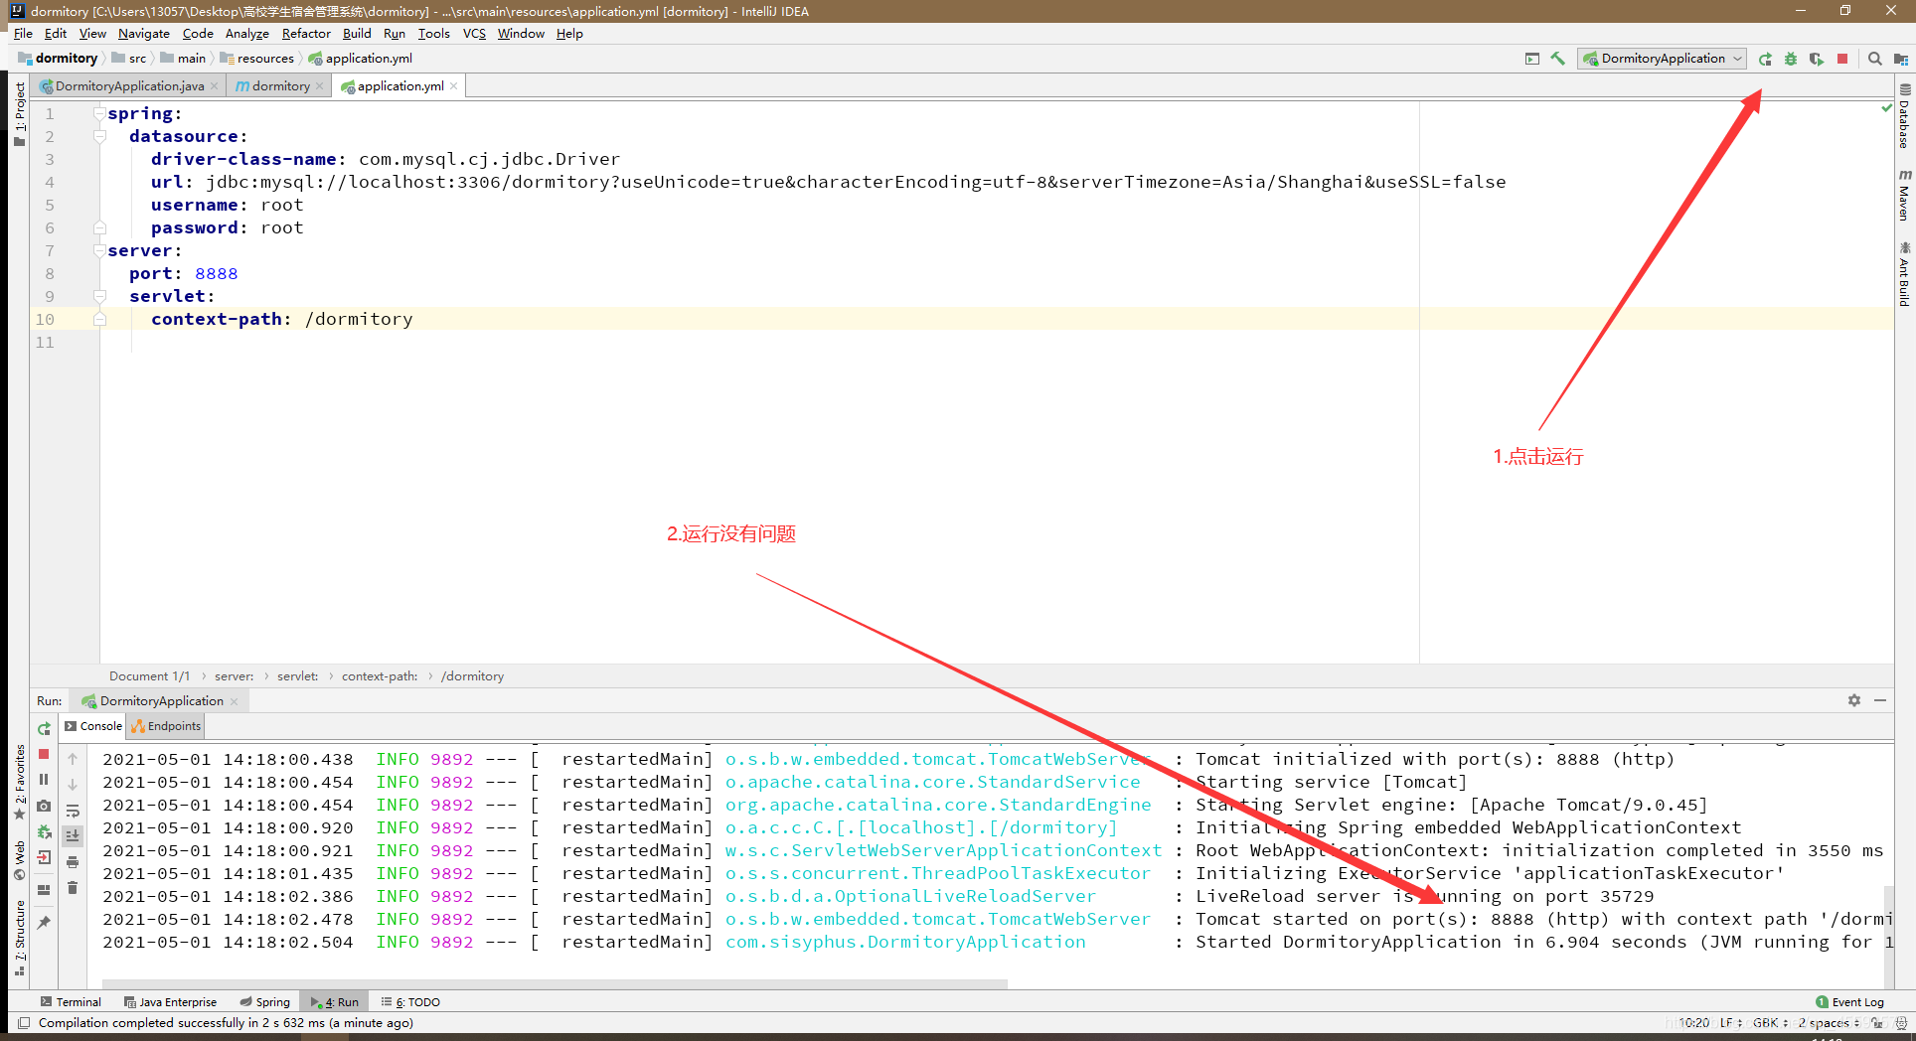The image size is (1916, 1041).
Task: Clear all console output with trash icon
Action: point(73,887)
